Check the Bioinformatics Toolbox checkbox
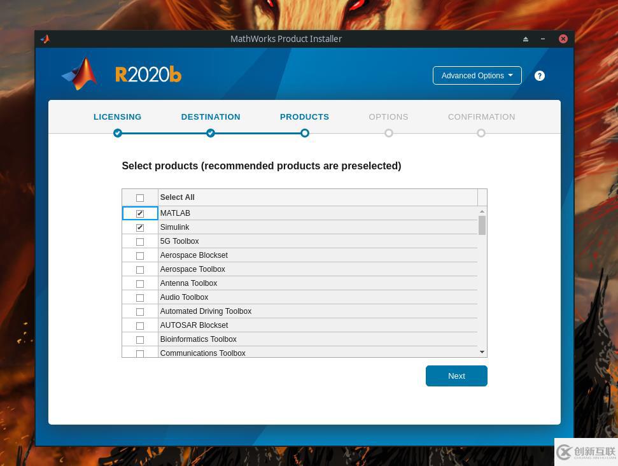The height and width of the screenshot is (466, 618). 140,340
